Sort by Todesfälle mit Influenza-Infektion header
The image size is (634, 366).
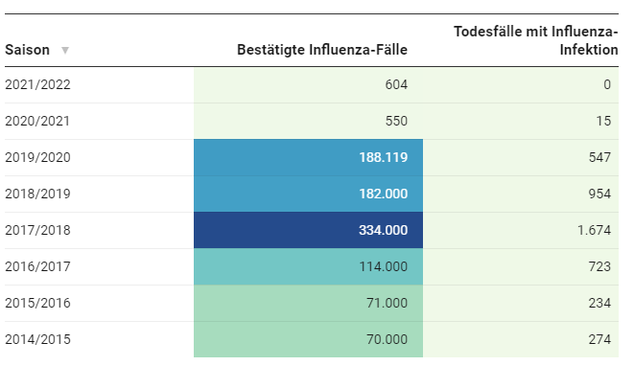pos(536,40)
